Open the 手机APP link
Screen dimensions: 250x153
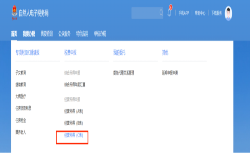coord(184,13)
